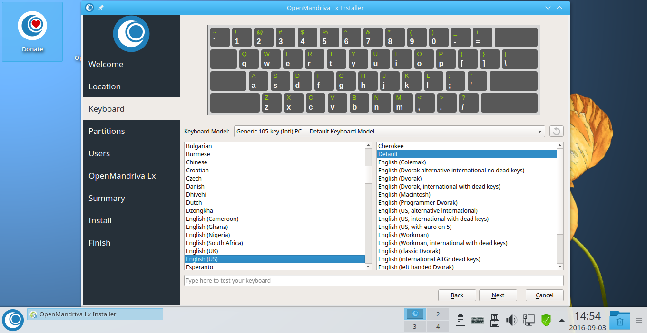Switch to virtual desktop 4 in the pager
The image size is (647, 333).
[438, 326]
